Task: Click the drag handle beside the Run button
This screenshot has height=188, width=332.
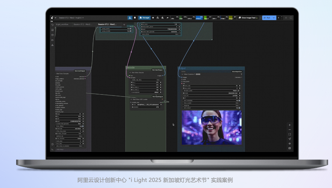Action: coord(260,18)
